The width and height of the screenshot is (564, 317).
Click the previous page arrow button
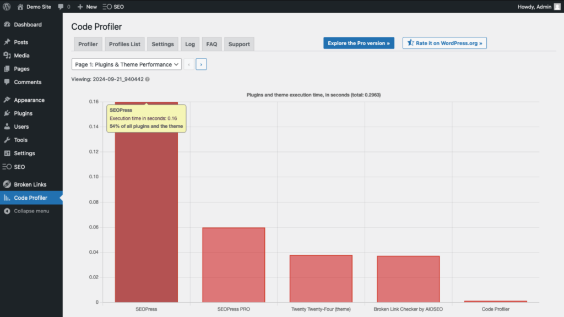189,64
